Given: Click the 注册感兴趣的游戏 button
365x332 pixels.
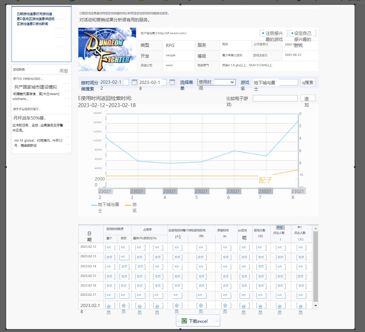Looking at the screenshot, I should 273,33.
